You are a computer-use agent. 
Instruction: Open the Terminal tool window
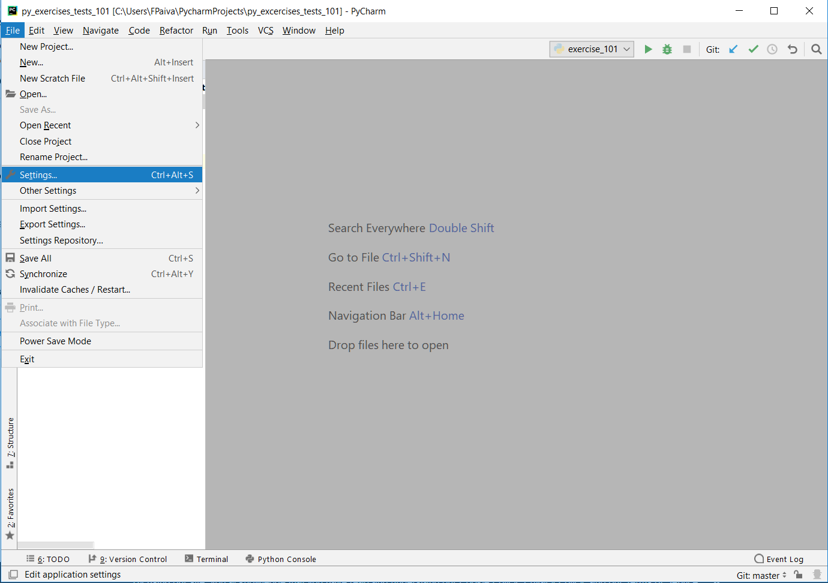207,559
